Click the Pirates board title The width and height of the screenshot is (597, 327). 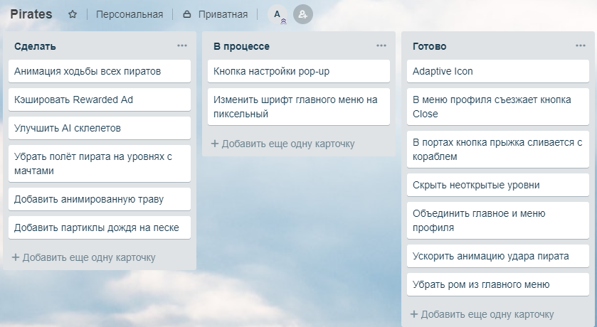pos(31,14)
